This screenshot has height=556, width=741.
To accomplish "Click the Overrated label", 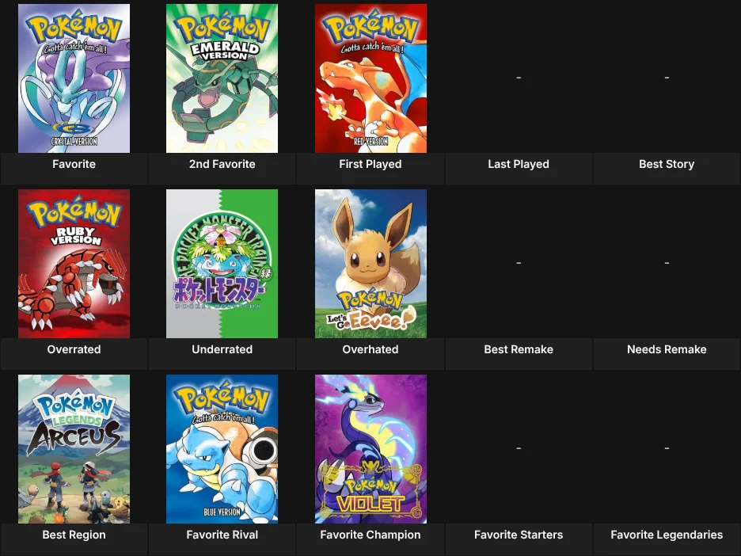I will [x=74, y=349].
